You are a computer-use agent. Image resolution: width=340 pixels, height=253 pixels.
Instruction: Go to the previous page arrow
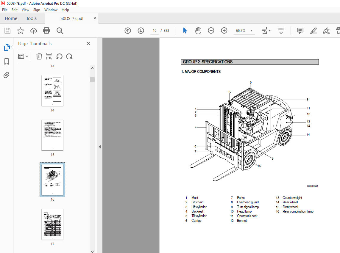coord(128,31)
